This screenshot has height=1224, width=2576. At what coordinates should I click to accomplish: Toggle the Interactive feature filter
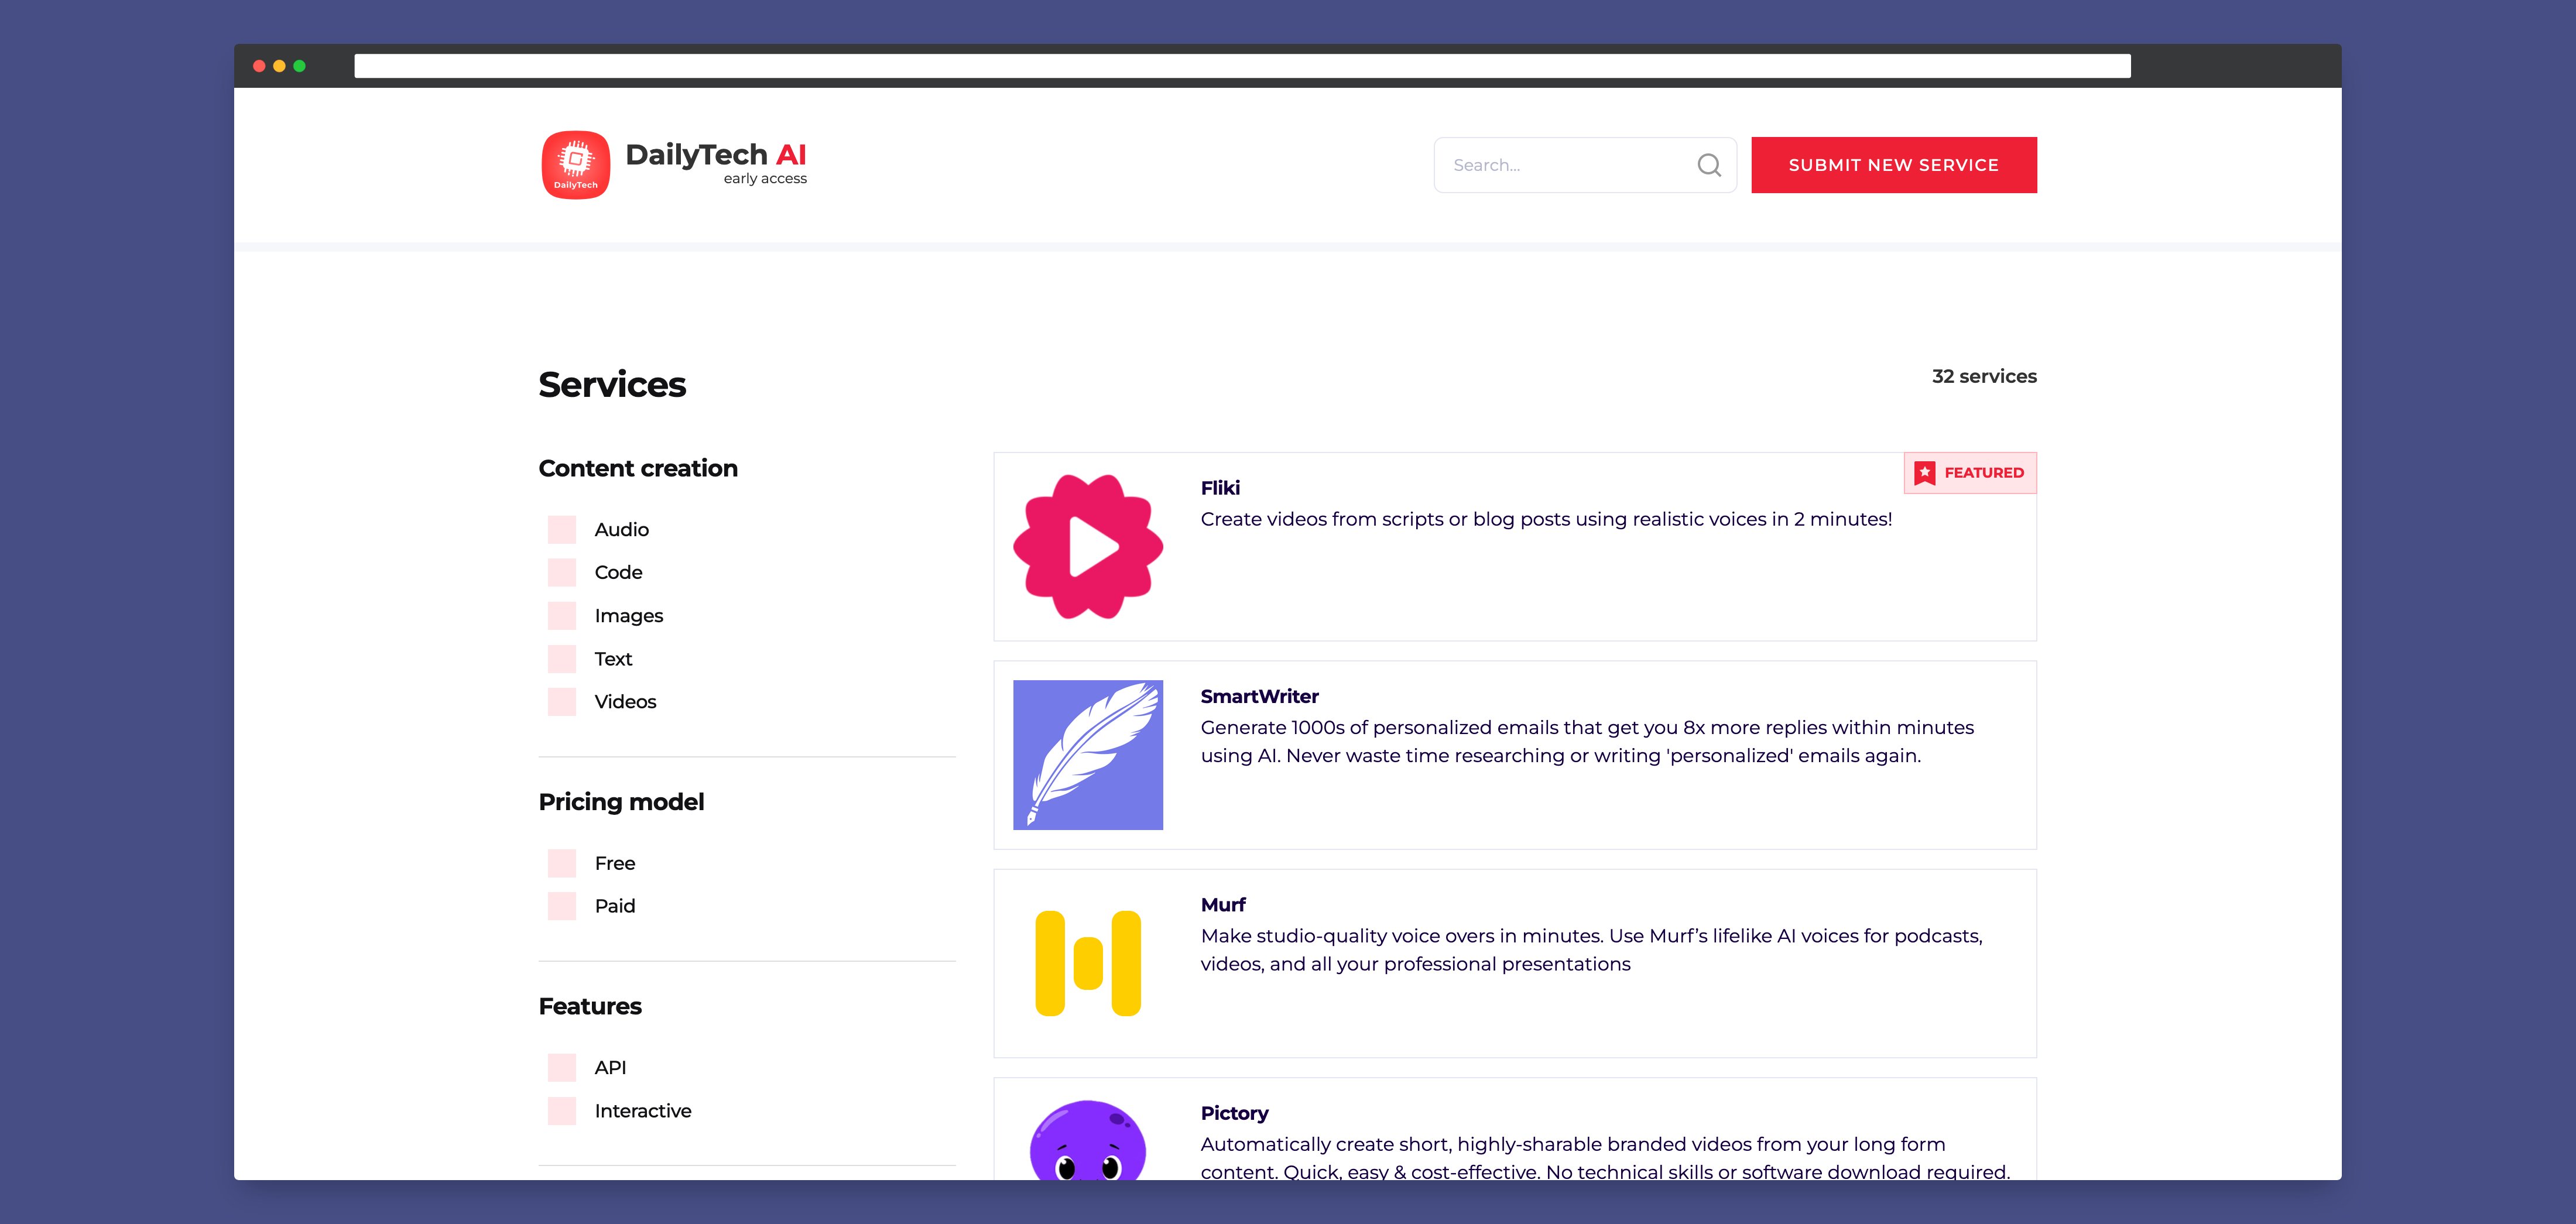coord(562,1110)
